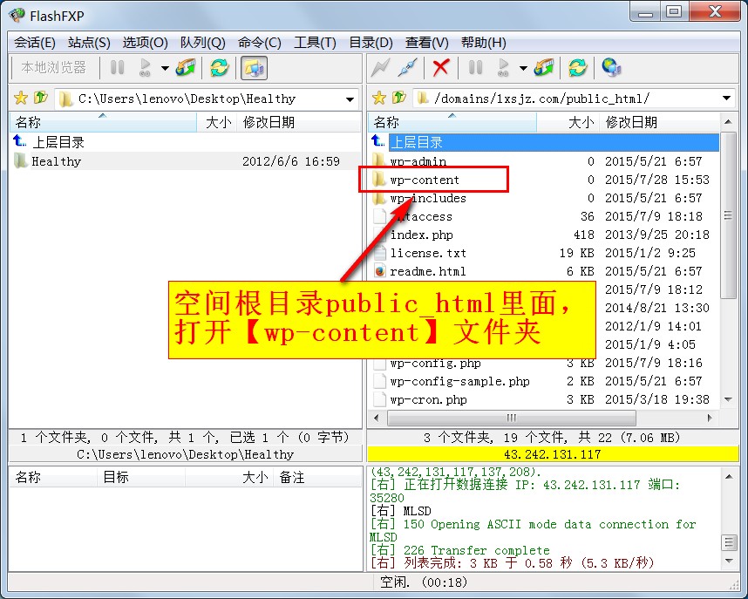Viewport: 748px width, 599px height.
Task: Click the left pane favorites star icon
Action: (21, 99)
